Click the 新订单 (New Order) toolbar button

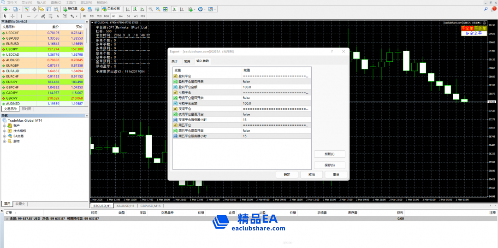click(71, 9)
